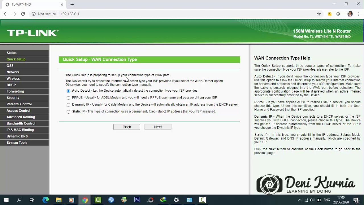Open the Wireless menu item
Image resolution: width=364 pixels, height=205 pixels.
pyautogui.click(x=24, y=79)
